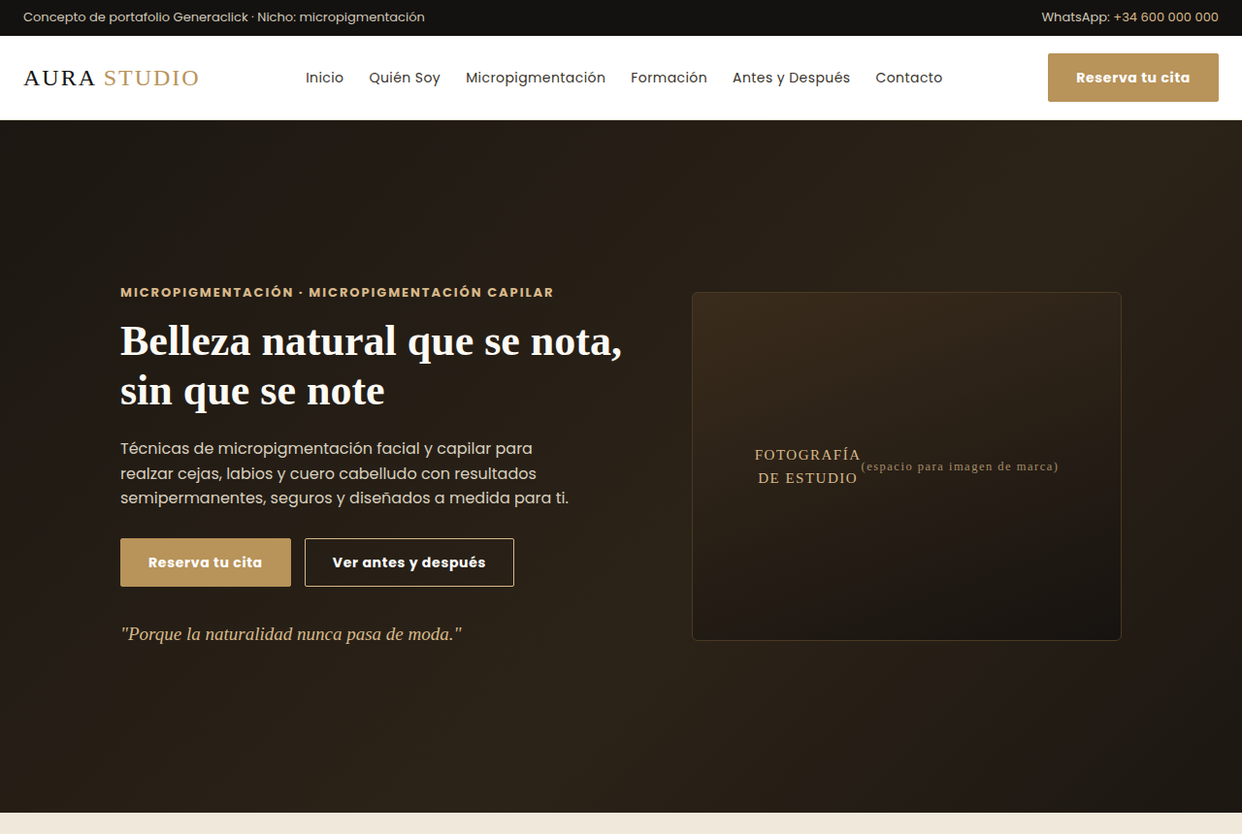This screenshot has height=834, width=1242.
Task: Click the FOTOGRAFÍA DE ESTUDIO image placeholder
Action: pyautogui.click(x=906, y=466)
